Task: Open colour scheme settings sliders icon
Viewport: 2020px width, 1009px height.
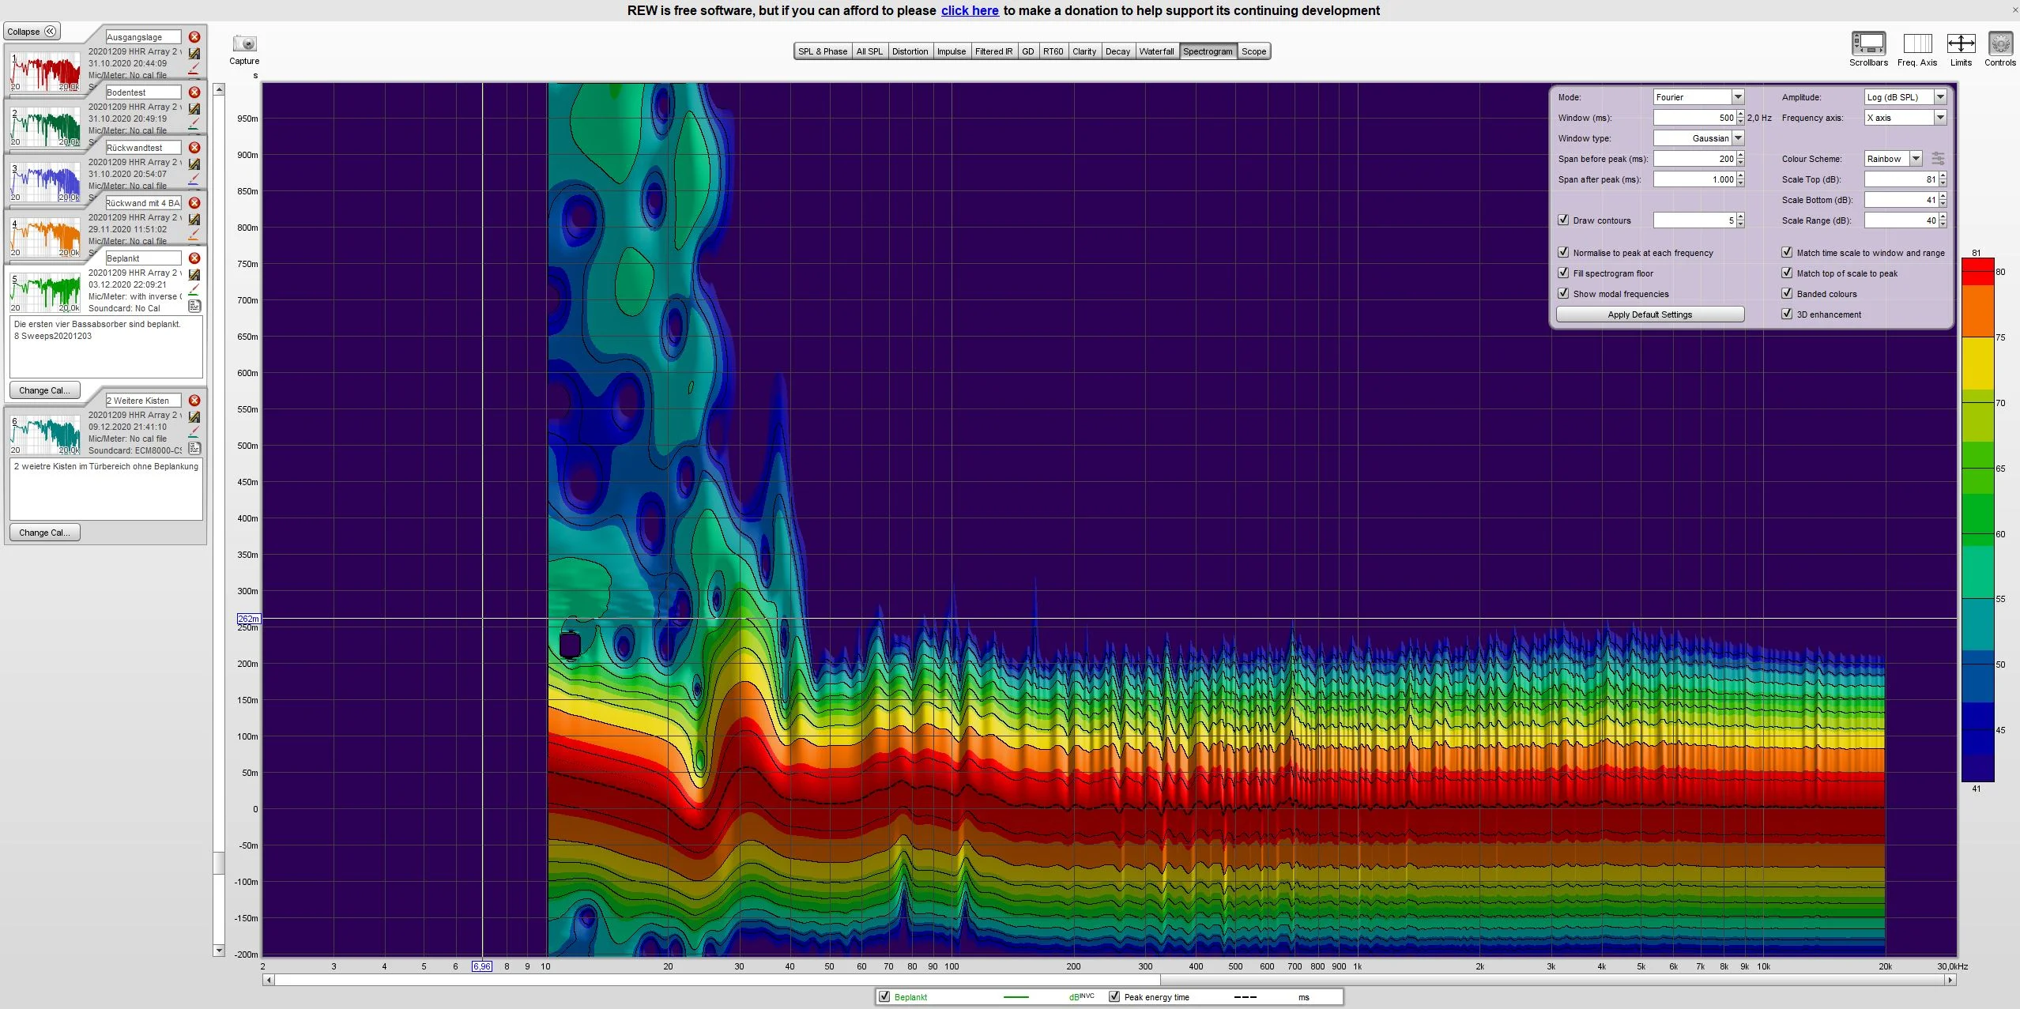Action: 1938,159
